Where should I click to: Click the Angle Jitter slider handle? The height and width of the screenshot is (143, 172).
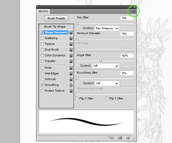(101, 60)
